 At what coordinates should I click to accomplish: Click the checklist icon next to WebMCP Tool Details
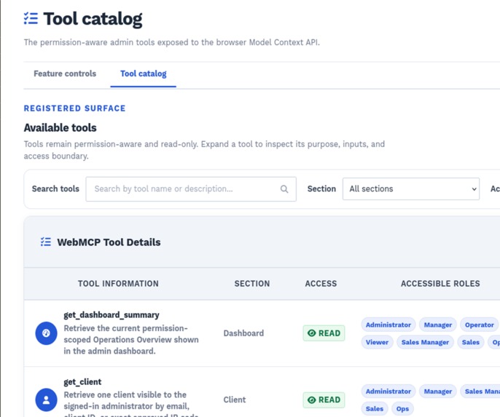point(46,242)
